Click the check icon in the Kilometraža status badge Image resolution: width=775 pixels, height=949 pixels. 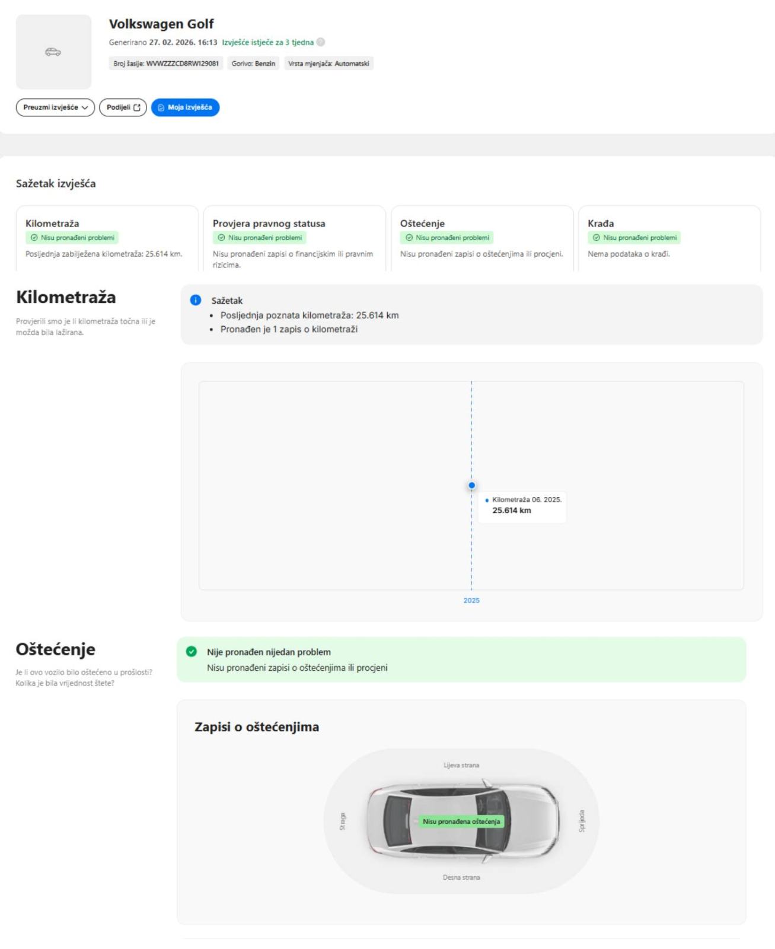tap(34, 238)
